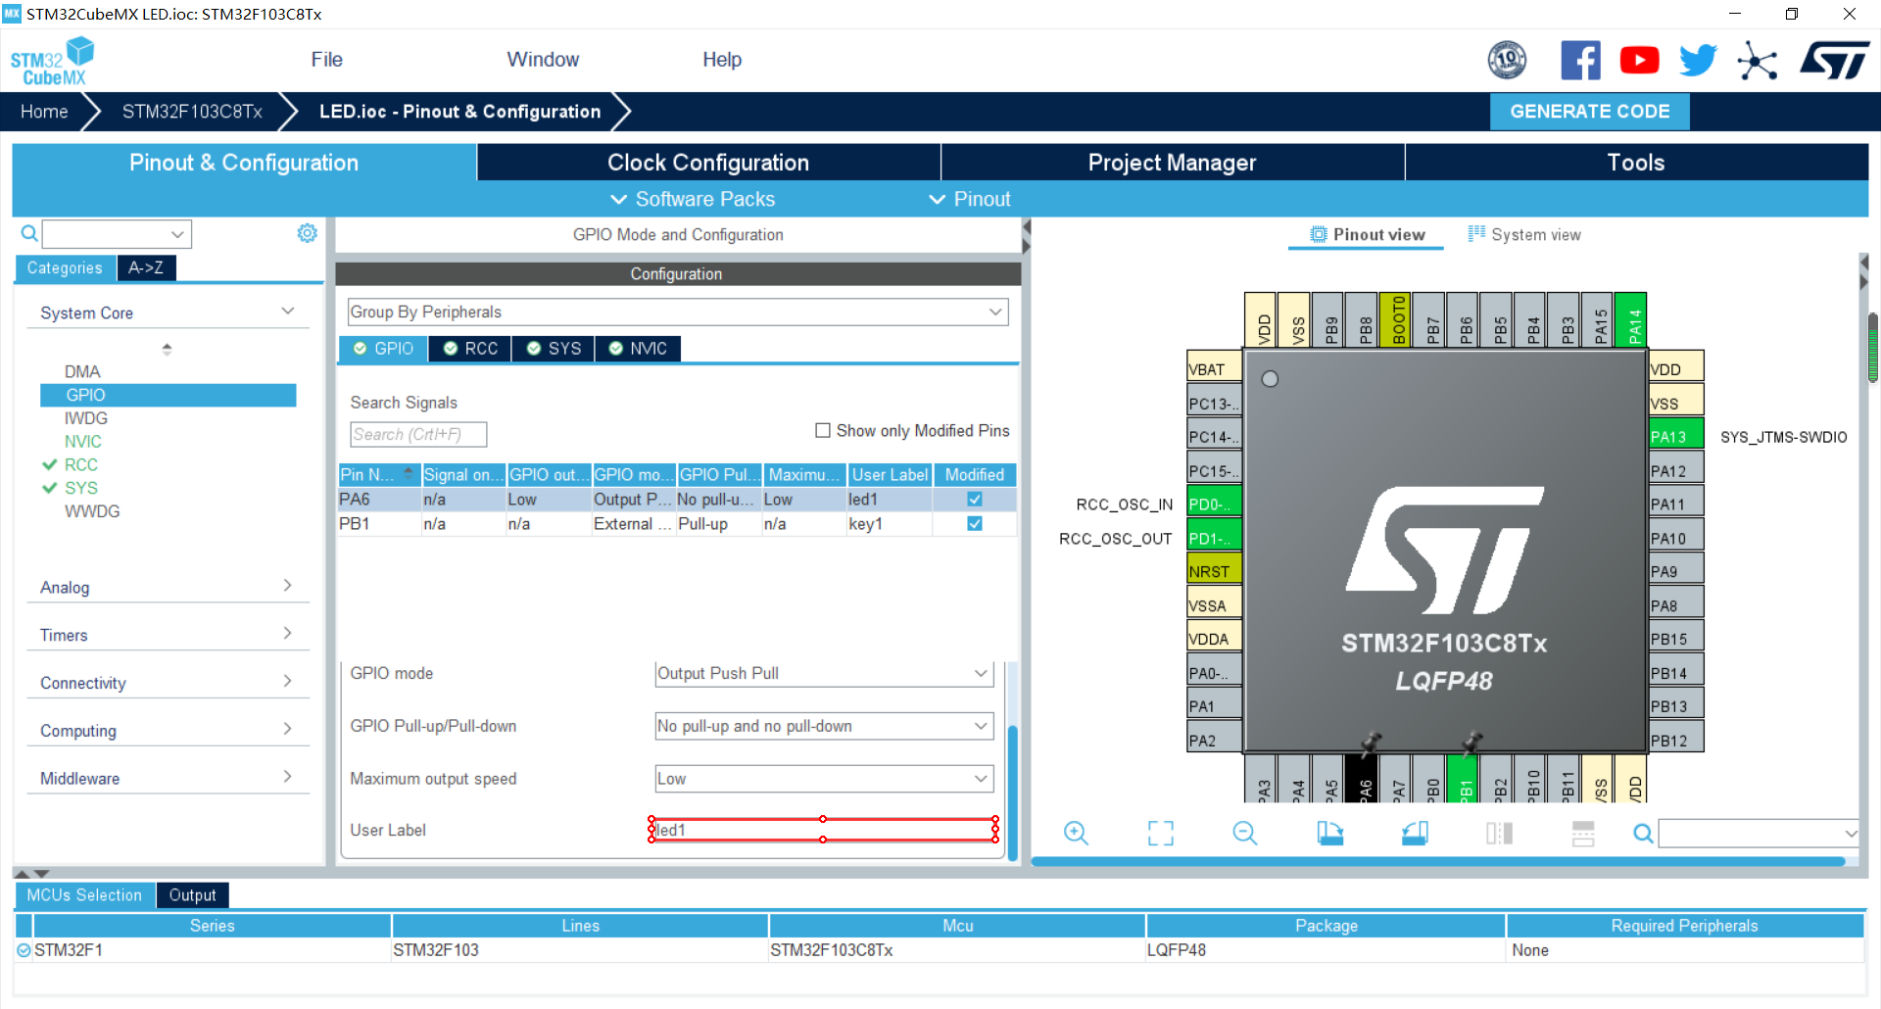The image size is (1881, 1009).
Task: Open the RCC configuration tab
Action: click(470, 349)
